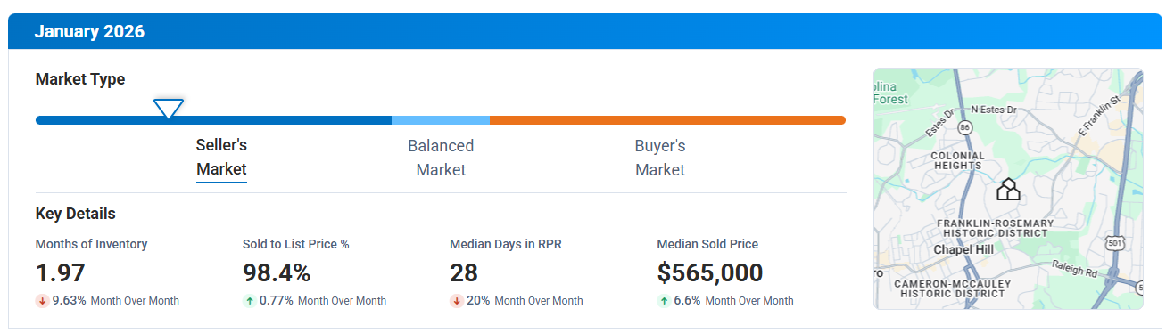1166x333 pixels.
Task: Select the Seller's Market label
Action: point(221,158)
